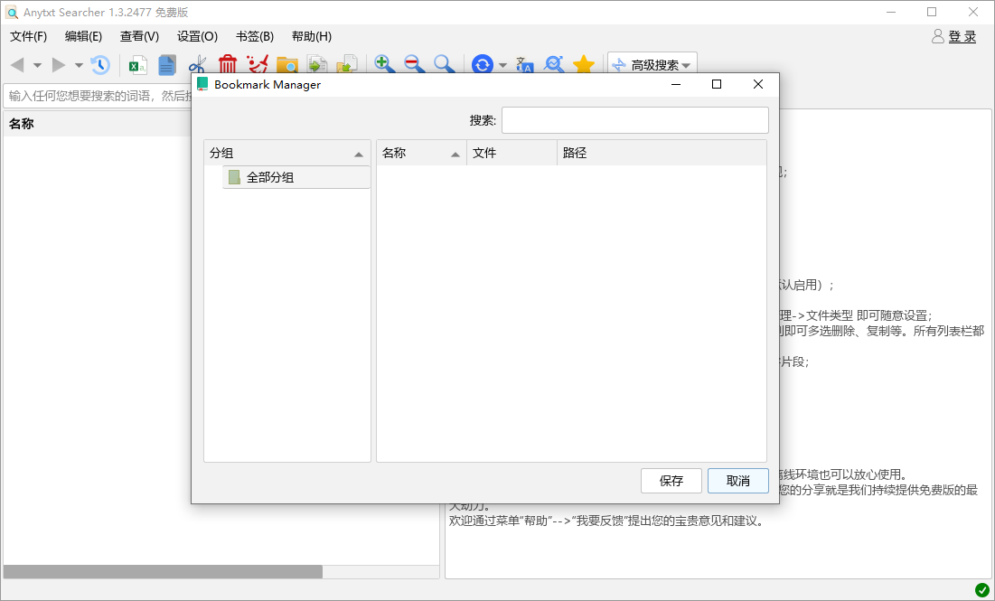Click the 取消 button to dismiss
The image size is (995, 601).
pos(737,481)
